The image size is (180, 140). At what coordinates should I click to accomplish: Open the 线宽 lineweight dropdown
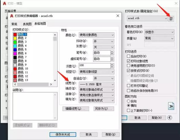(x=96, y=84)
